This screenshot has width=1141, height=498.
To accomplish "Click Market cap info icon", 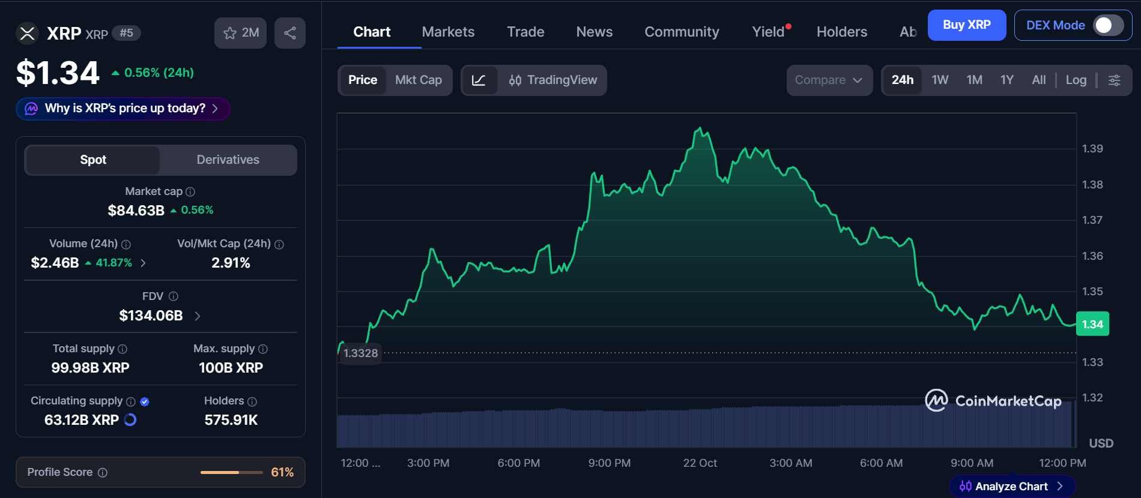I will (190, 192).
